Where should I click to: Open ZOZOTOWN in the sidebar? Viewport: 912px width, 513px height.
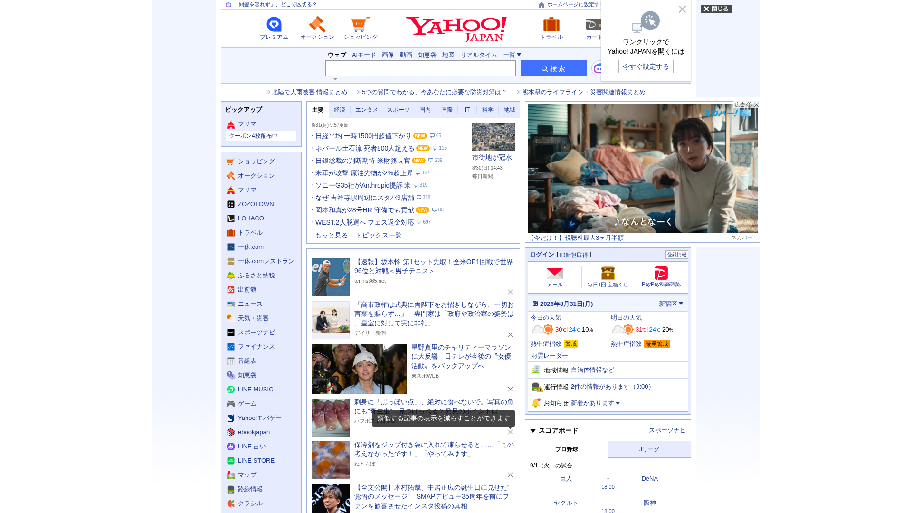(256, 204)
